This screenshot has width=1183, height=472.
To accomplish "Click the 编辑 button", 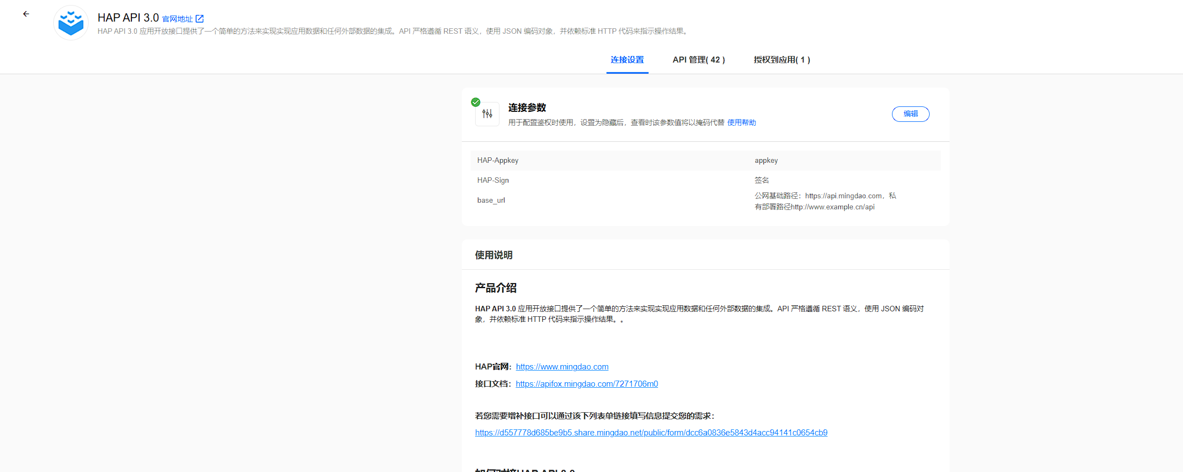I will click(x=911, y=114).
